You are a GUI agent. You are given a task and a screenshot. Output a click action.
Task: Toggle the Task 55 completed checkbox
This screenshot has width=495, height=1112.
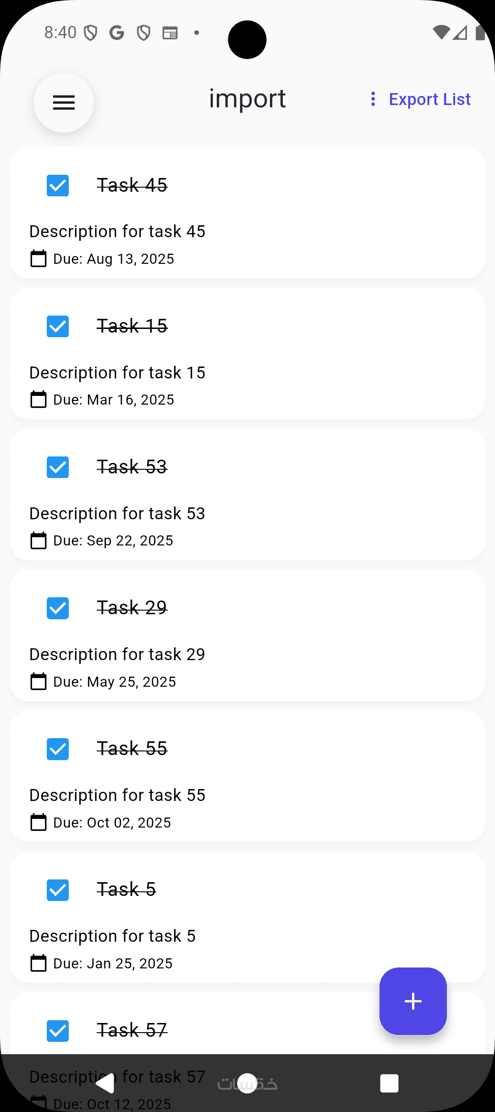58,749
